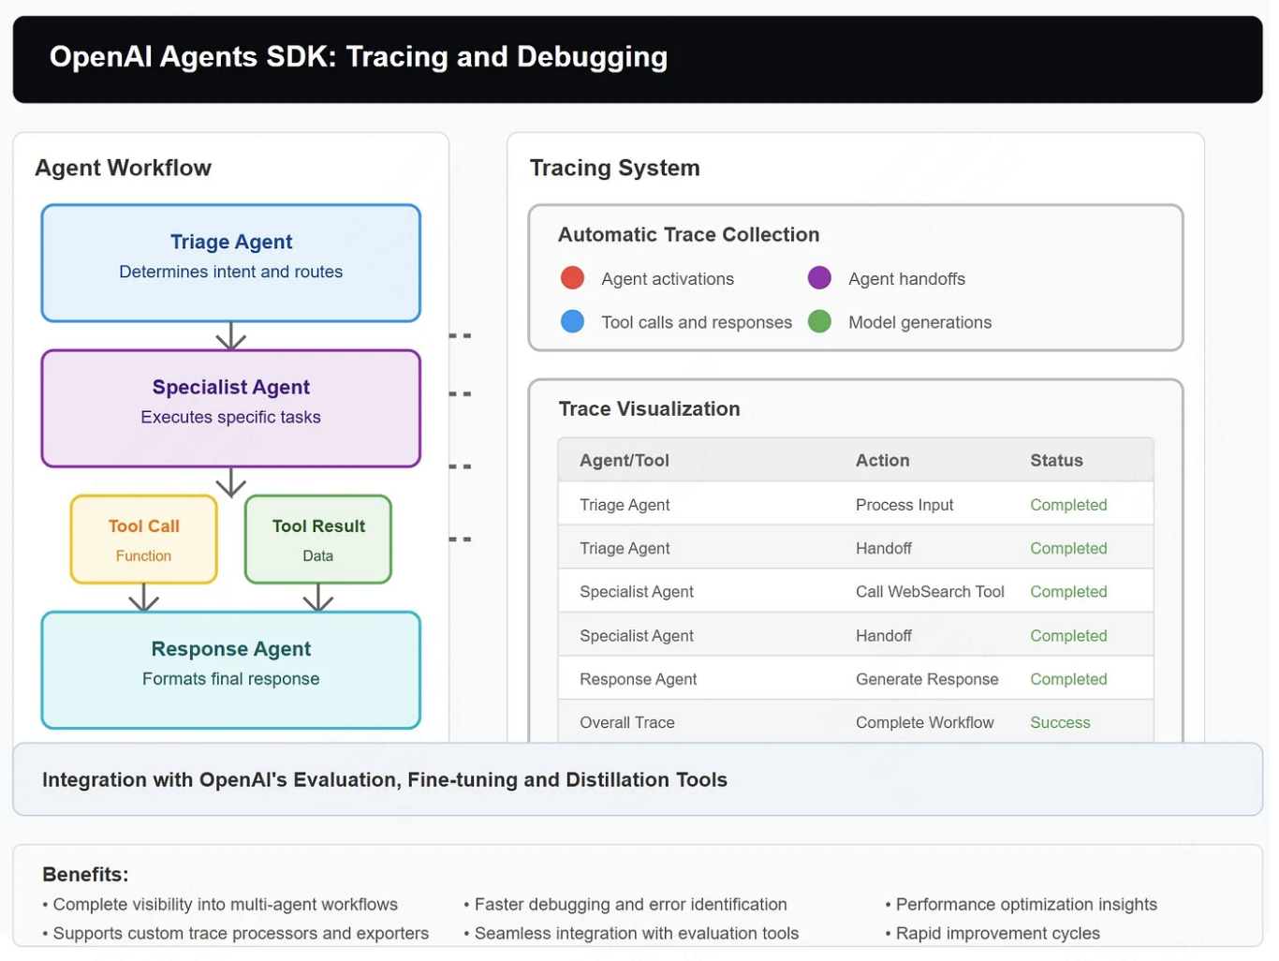Click the 'Formats final response' subtitle
This screenshot has width=1279, height=961.
(230, 678)
